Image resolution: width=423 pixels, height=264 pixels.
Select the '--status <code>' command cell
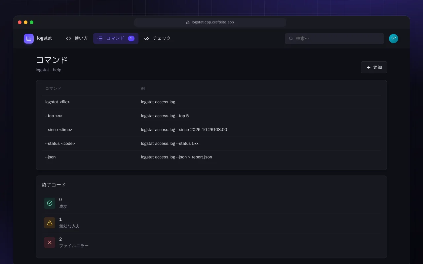click(x=60, y=144)
